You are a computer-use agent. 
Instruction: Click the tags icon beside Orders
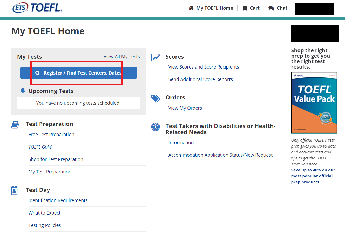pos(156,98)
